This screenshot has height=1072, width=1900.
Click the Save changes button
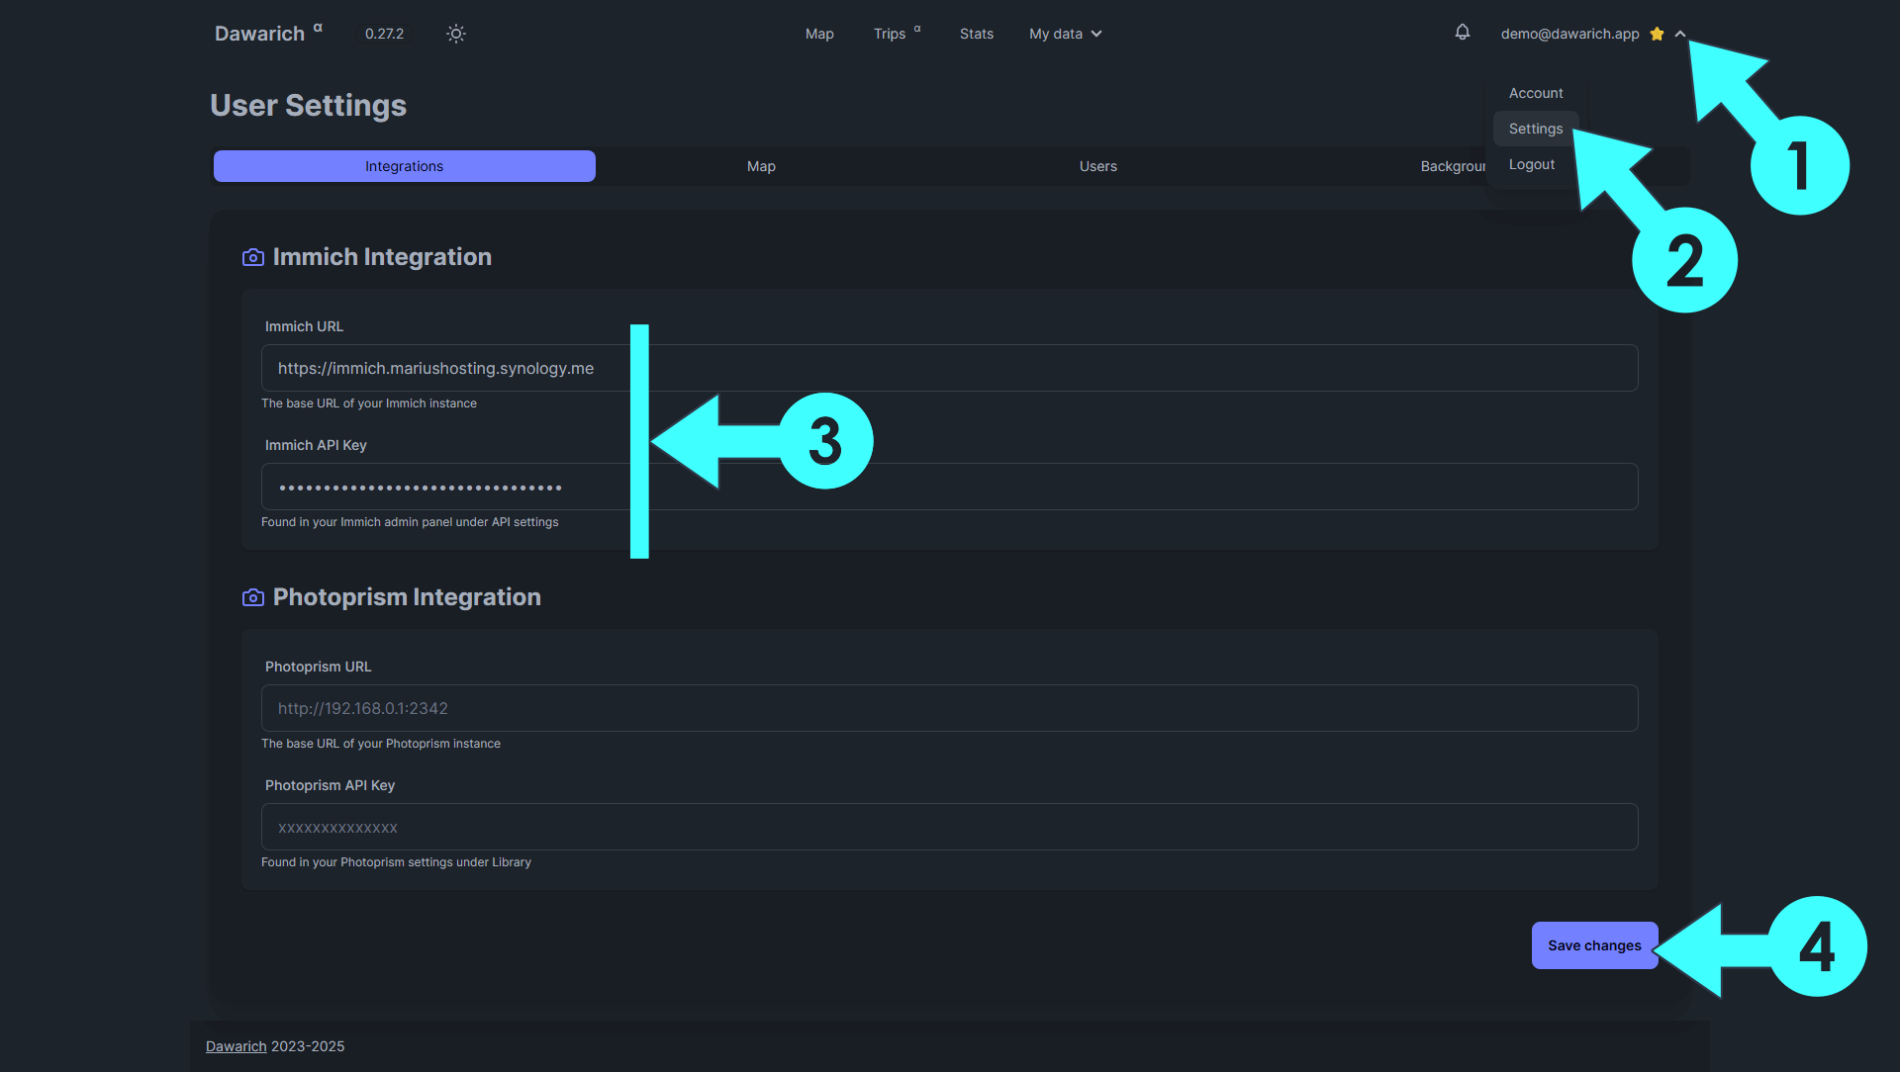(x=1594, y=945)
